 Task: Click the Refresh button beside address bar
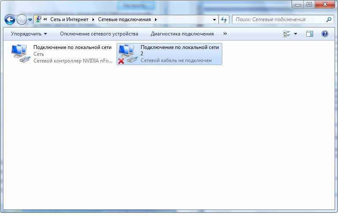pyautogui.click(x=224, y=19)
